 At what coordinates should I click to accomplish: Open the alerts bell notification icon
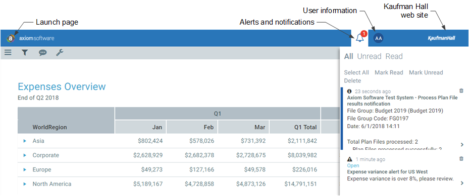[x=360, y=38]
